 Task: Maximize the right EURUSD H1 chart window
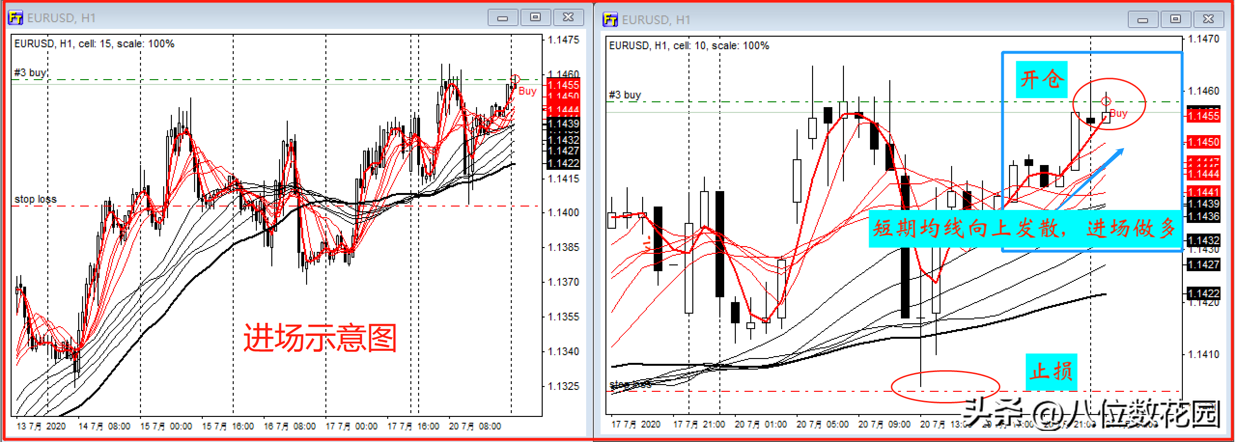point(1176,20)
